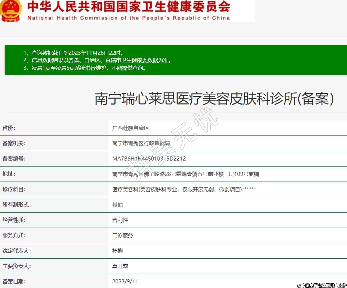Click the business nature value 营利性

point(120,220)
